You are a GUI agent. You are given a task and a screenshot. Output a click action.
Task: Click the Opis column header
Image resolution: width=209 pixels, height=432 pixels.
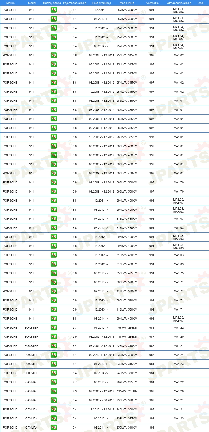200,3
